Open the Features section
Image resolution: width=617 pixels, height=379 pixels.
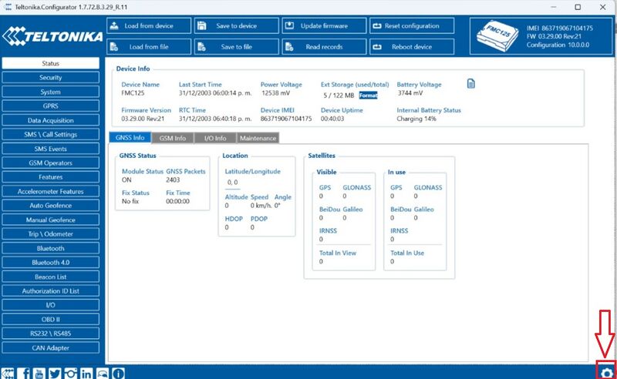pyautogui.click(x=51, y=177)
